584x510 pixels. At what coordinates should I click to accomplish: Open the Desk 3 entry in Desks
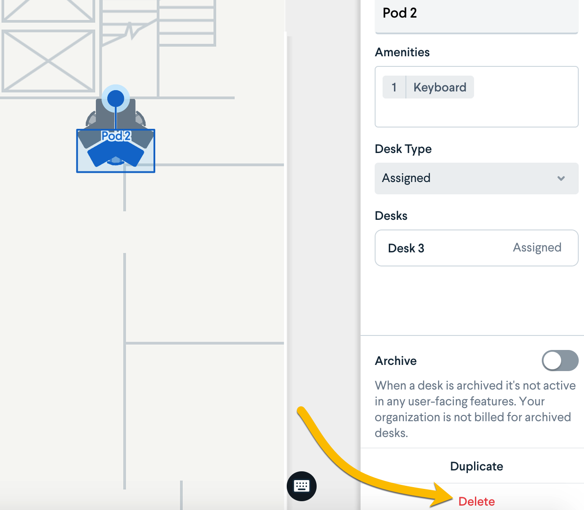pos(476,248)
